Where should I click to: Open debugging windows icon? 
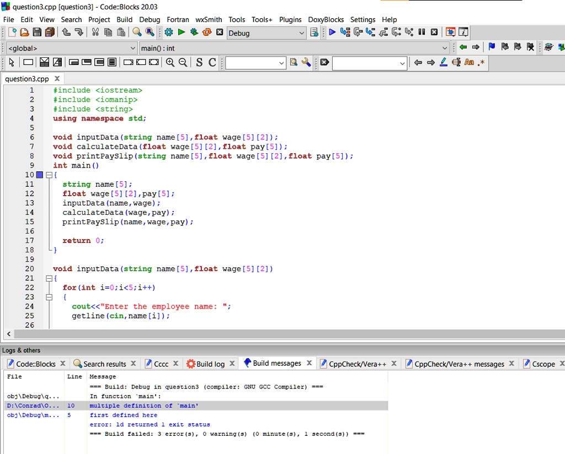point(450,32)
